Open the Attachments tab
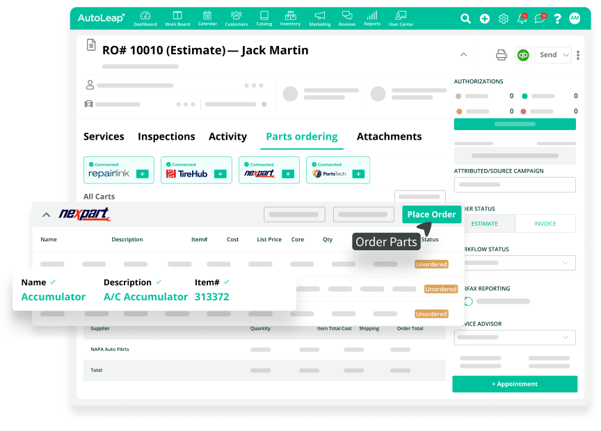This screenshot has height=431, width=601. [389, 136]
